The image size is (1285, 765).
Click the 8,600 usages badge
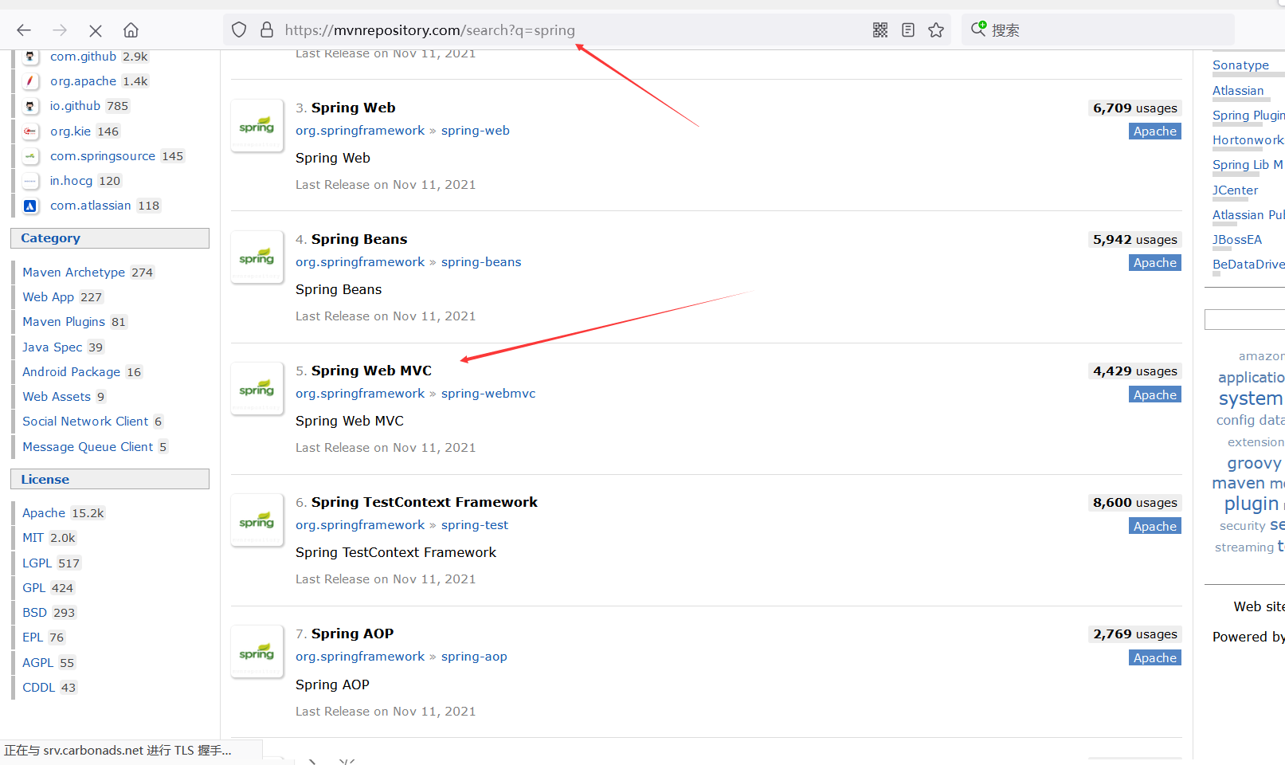(1135, 503)
